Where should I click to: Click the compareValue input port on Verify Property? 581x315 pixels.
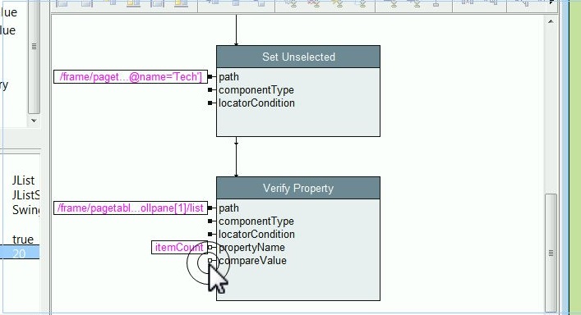tap(210, 261)
